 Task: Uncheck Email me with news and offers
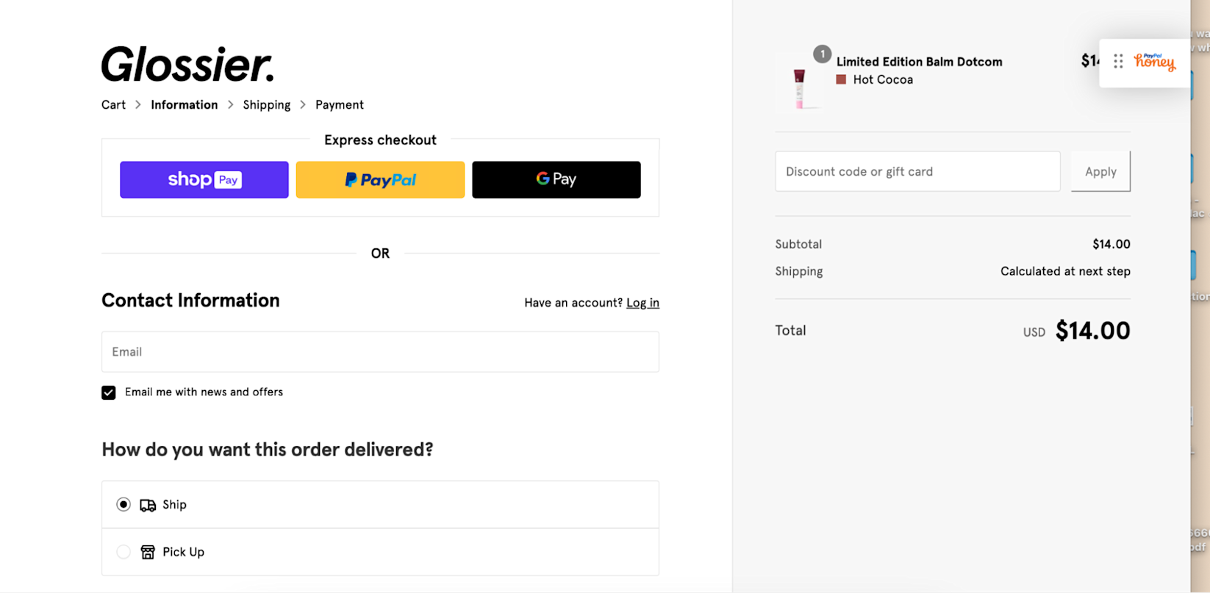108,392
